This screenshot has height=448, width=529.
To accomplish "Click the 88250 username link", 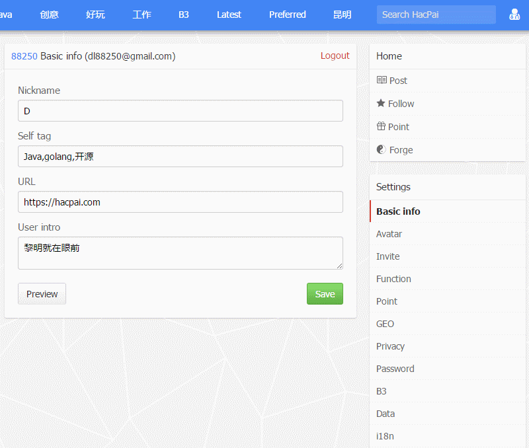I will coord(24,56).
